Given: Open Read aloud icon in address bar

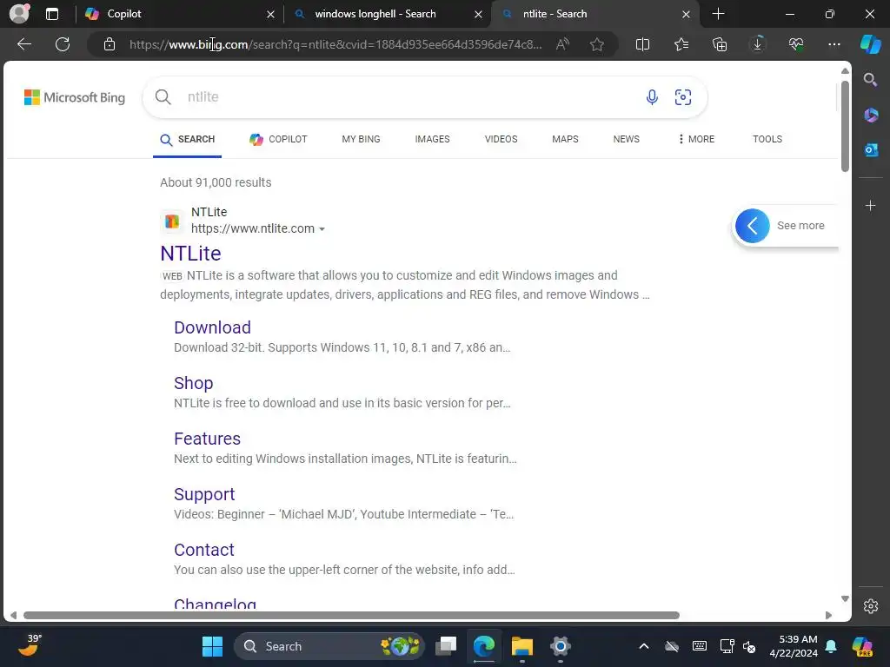Looking at the screenshot, I should click(x=562, y=44).
